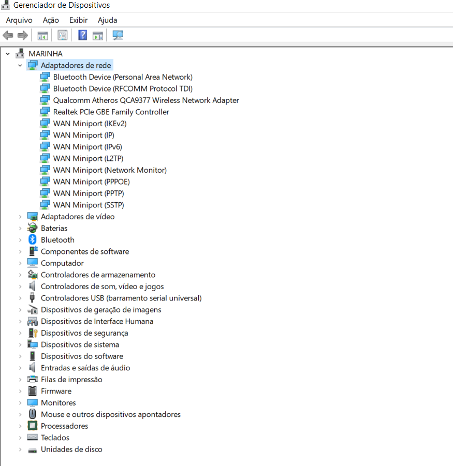Expand Entradas e saídas de áudio

click(20, 368)
